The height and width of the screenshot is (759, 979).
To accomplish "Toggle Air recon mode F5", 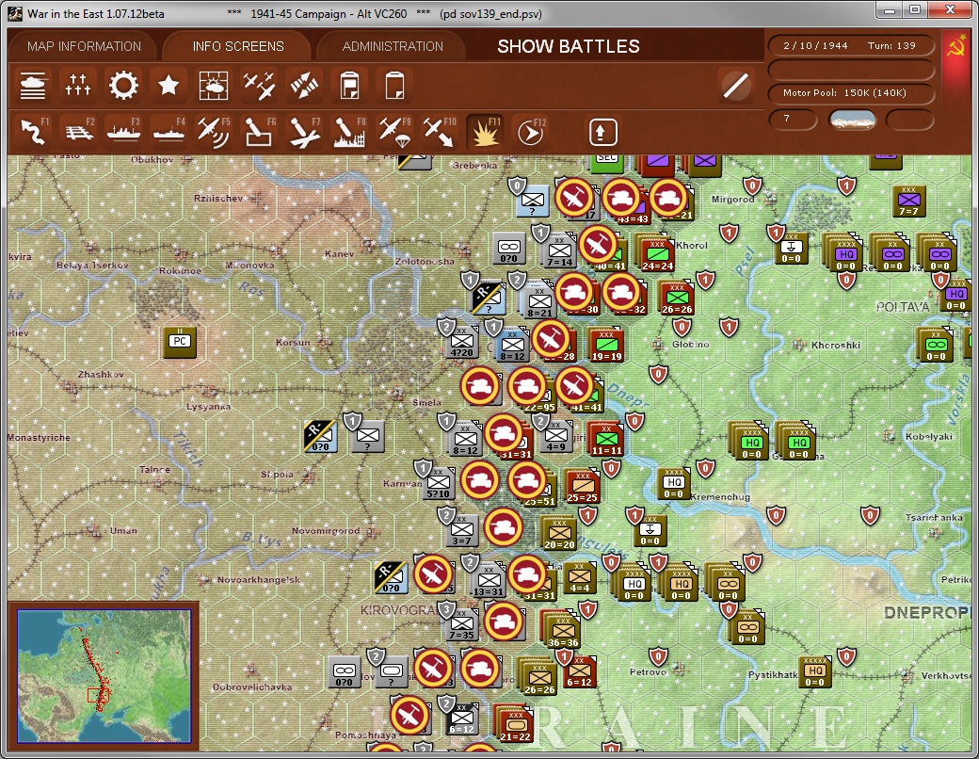I will pyautogui.click(x=213, y=132).
